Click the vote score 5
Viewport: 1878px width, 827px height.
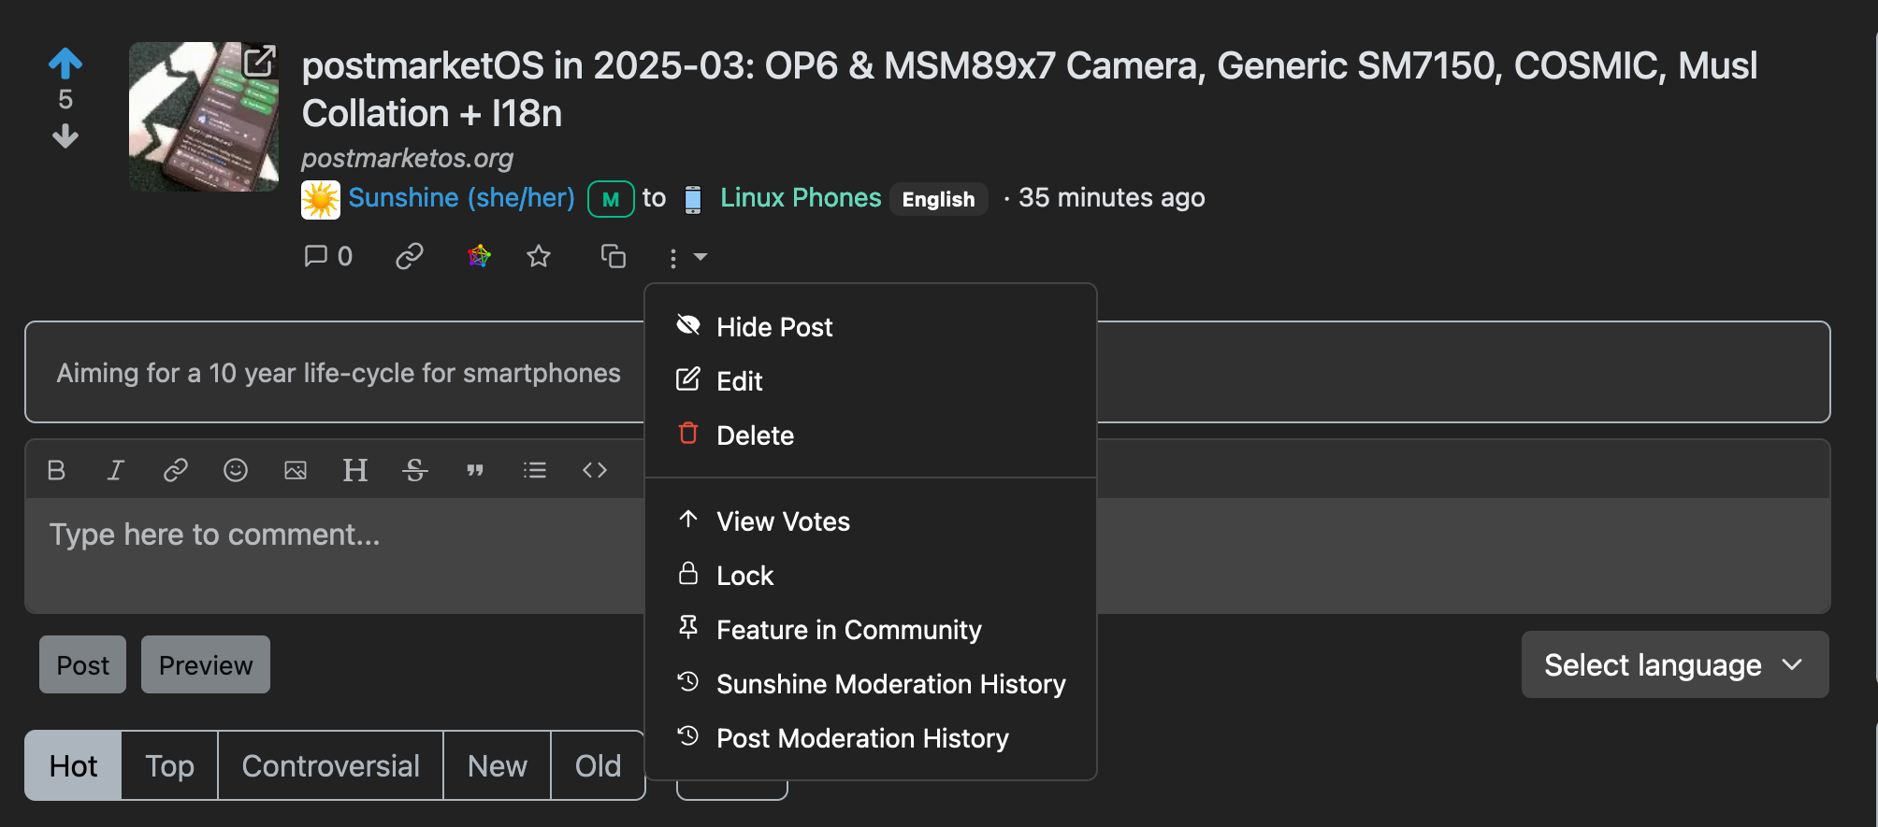click(x=65, y=99)
